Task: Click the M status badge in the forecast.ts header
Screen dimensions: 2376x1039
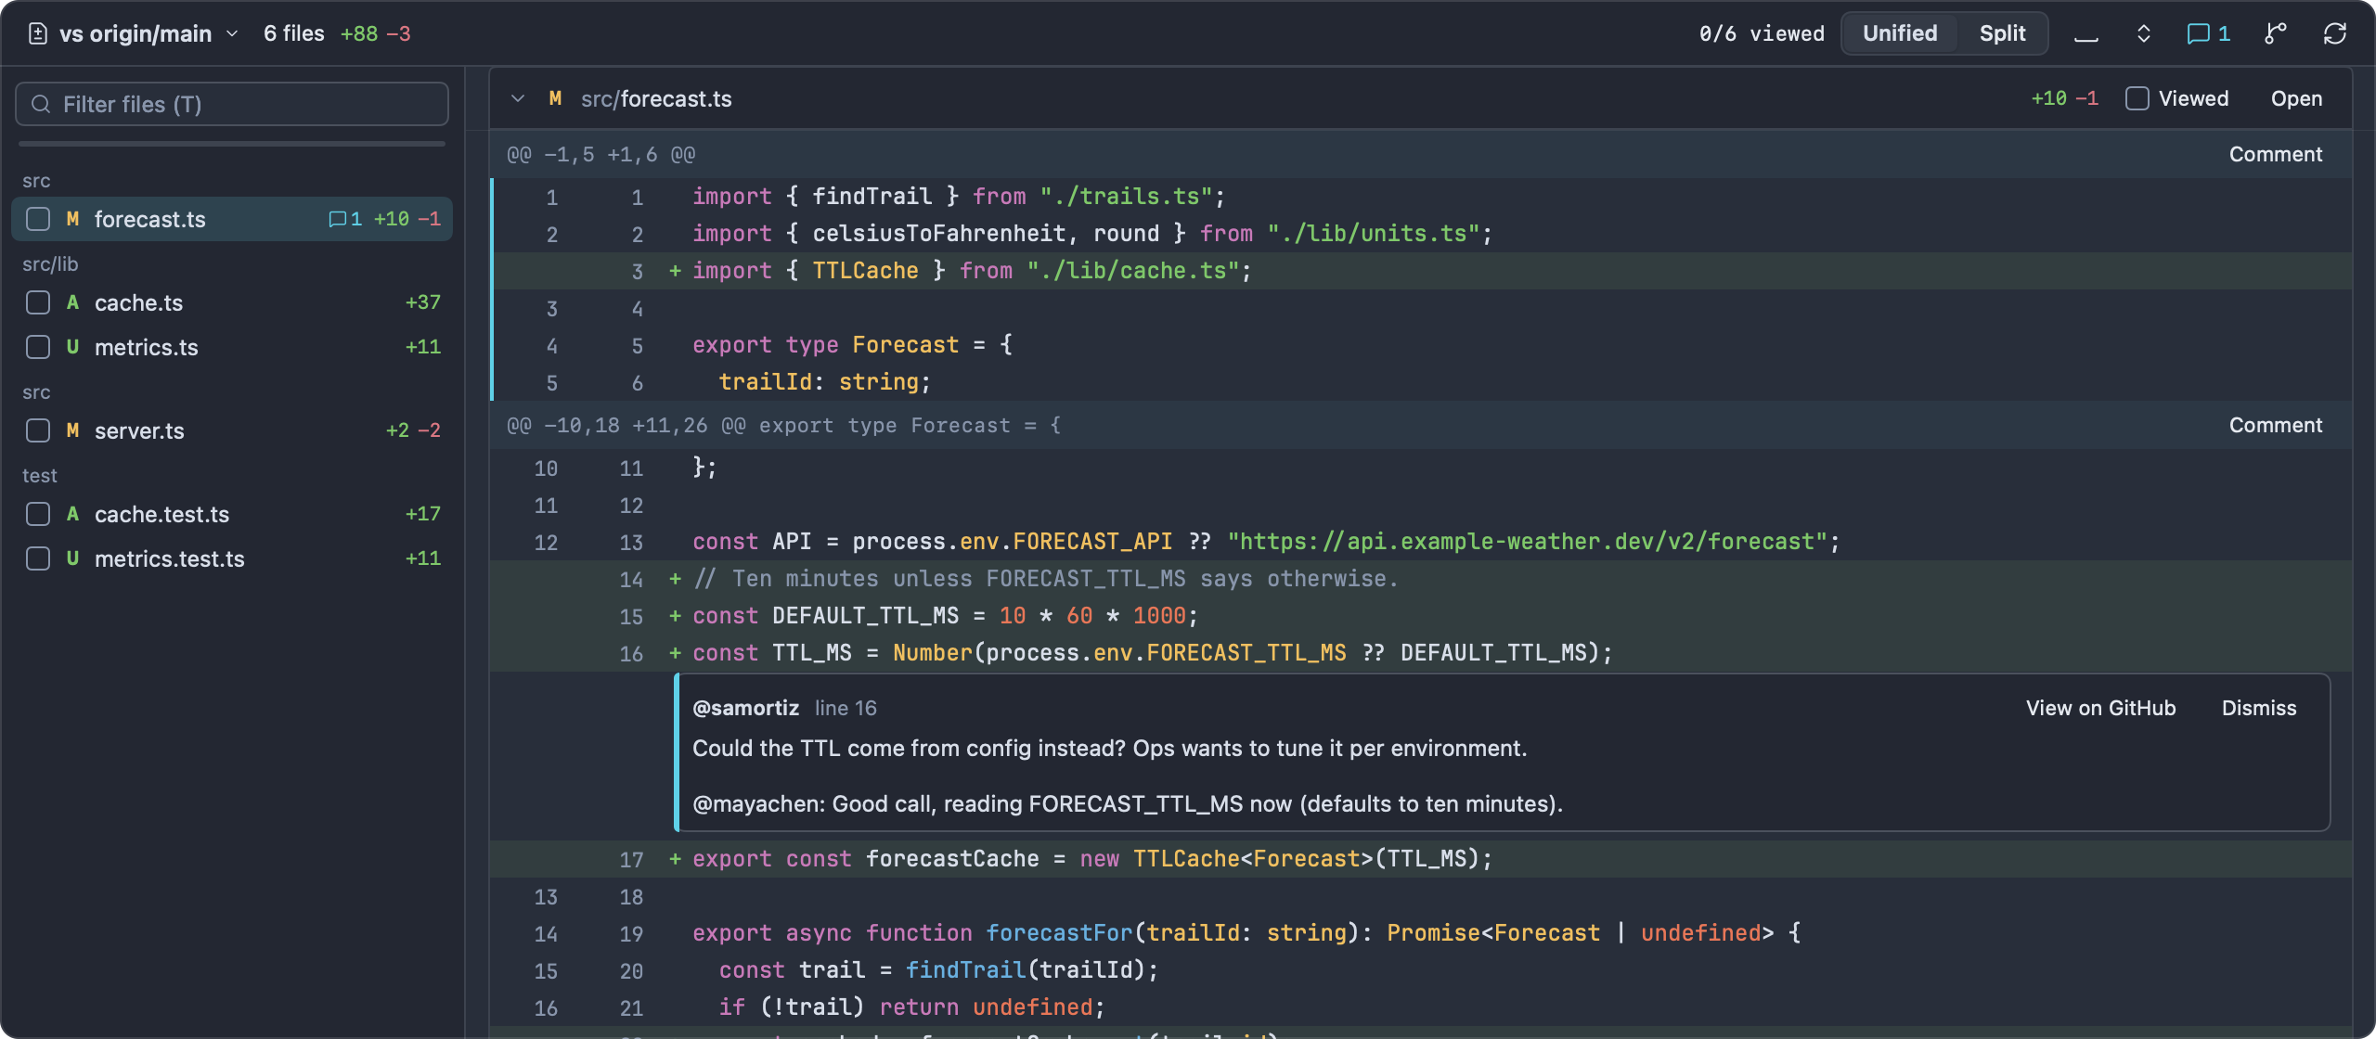Action: 555,98
